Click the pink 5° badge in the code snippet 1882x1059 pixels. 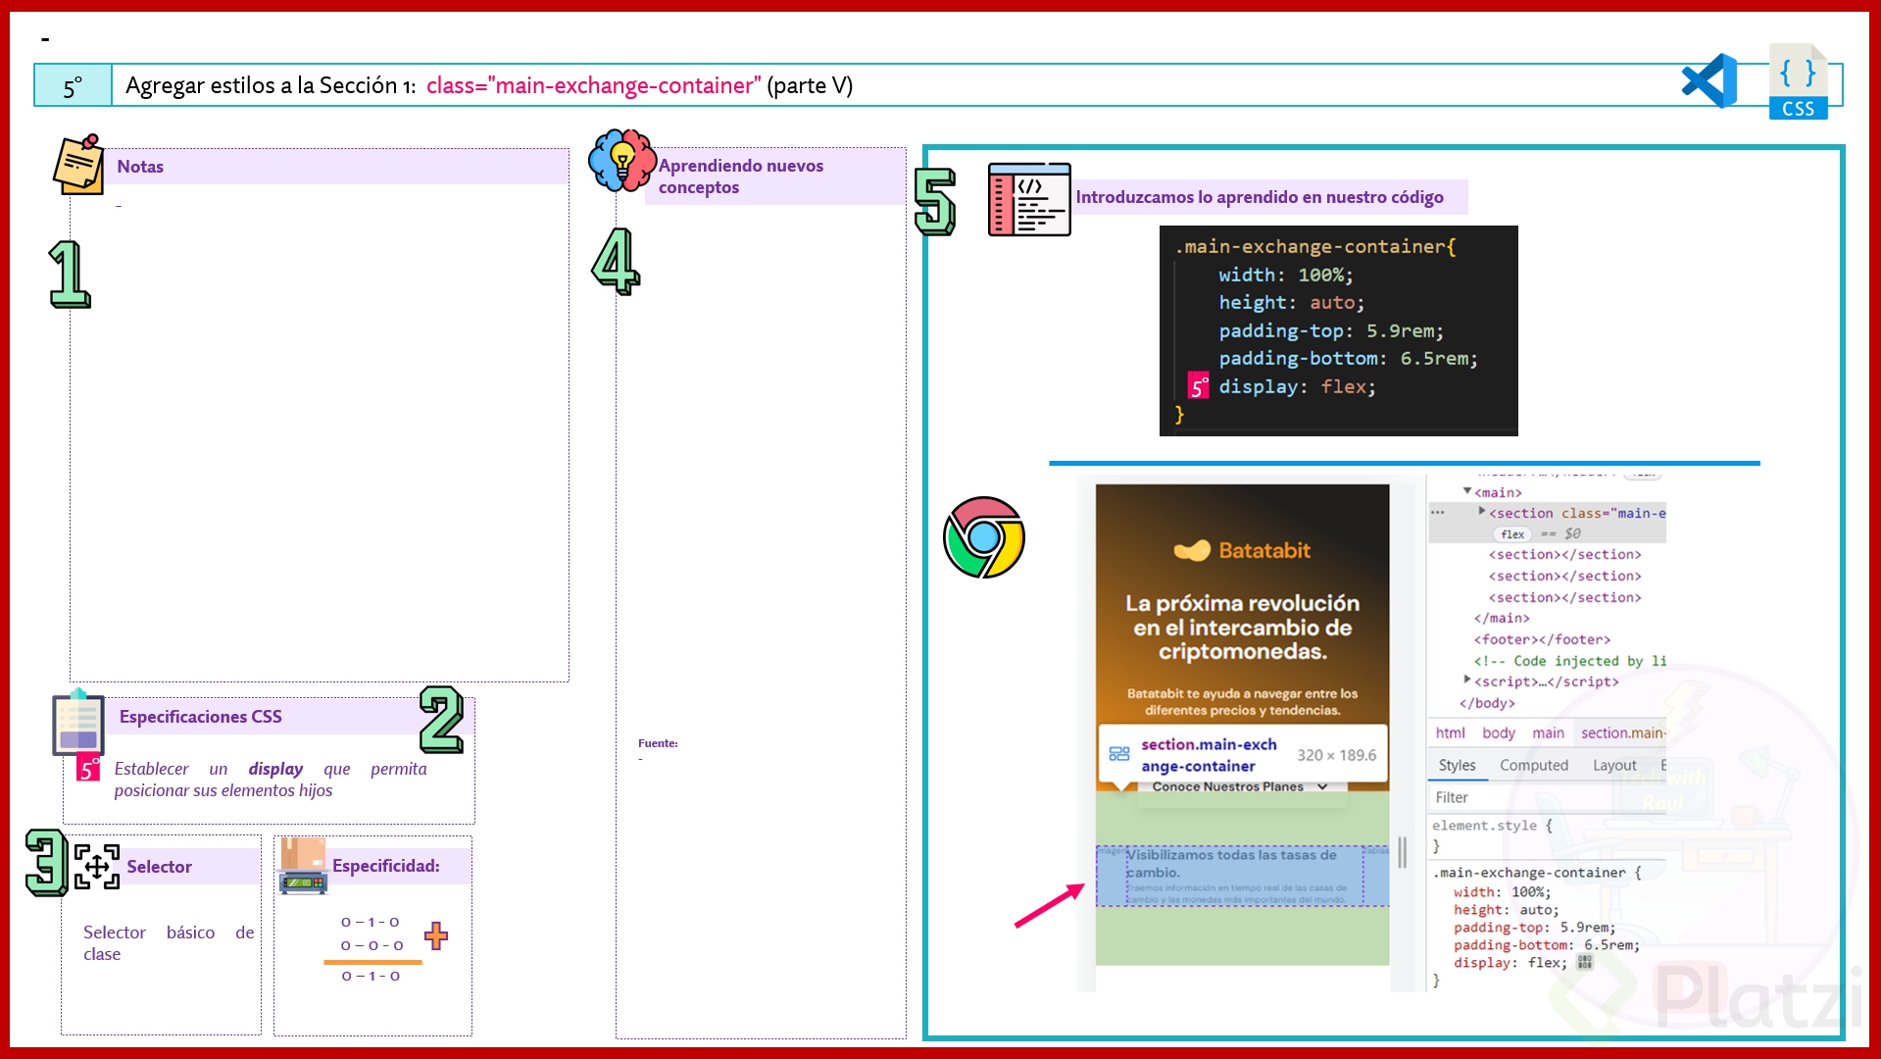(x=1198, y=386)
